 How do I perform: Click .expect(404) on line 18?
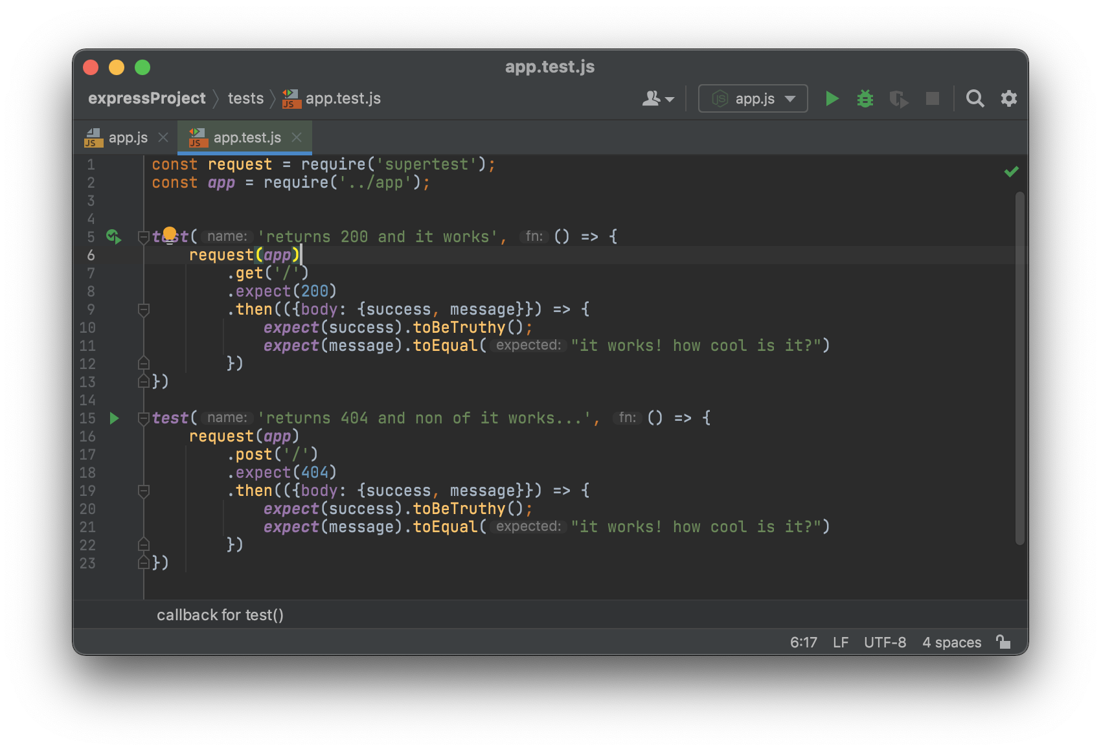pyautogui.click(x=282, y=473)
